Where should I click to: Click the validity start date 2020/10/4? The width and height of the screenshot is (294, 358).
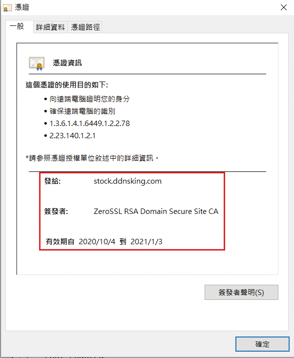tap(97, 242)
